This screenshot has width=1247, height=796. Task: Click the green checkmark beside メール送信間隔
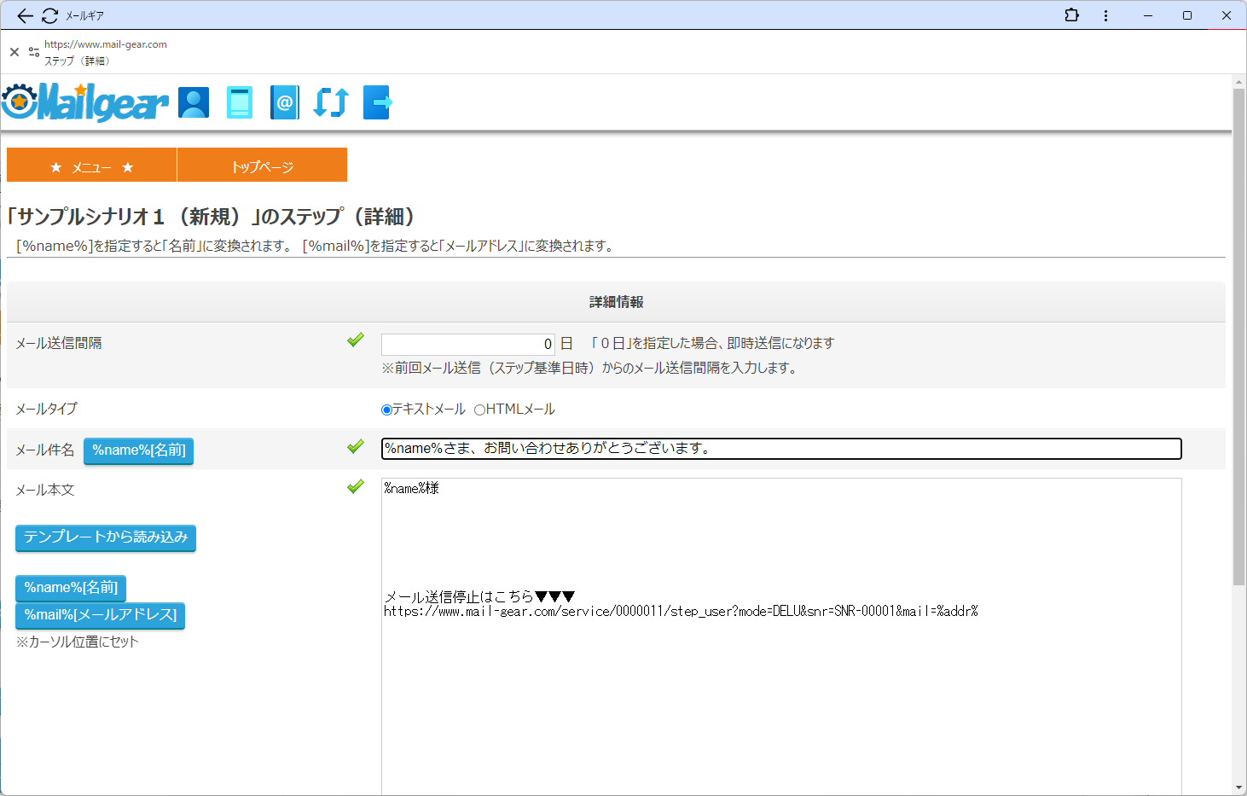click(356, 340)
